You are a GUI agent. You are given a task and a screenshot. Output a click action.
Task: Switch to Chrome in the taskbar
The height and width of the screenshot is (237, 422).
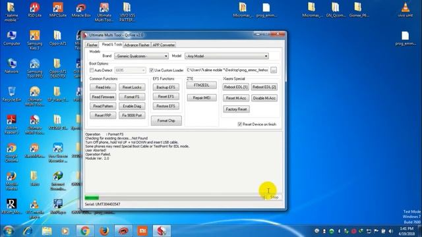pyautogui.click(x=85, y=231)
